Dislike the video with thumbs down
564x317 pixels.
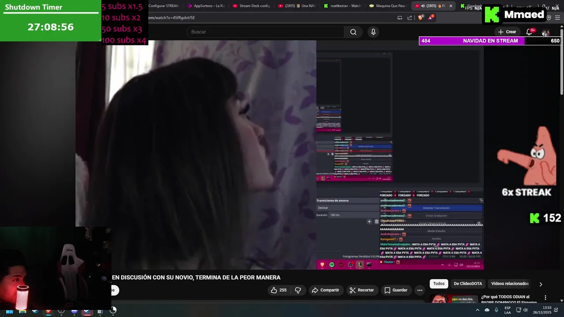pos(298,290)
